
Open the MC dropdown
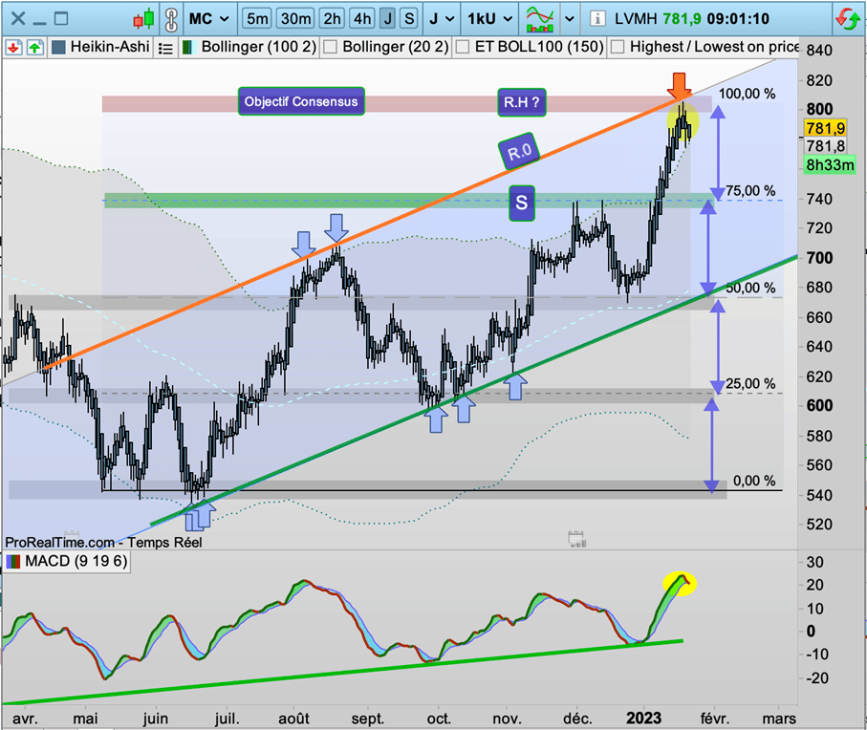click(x=208, y=19)
